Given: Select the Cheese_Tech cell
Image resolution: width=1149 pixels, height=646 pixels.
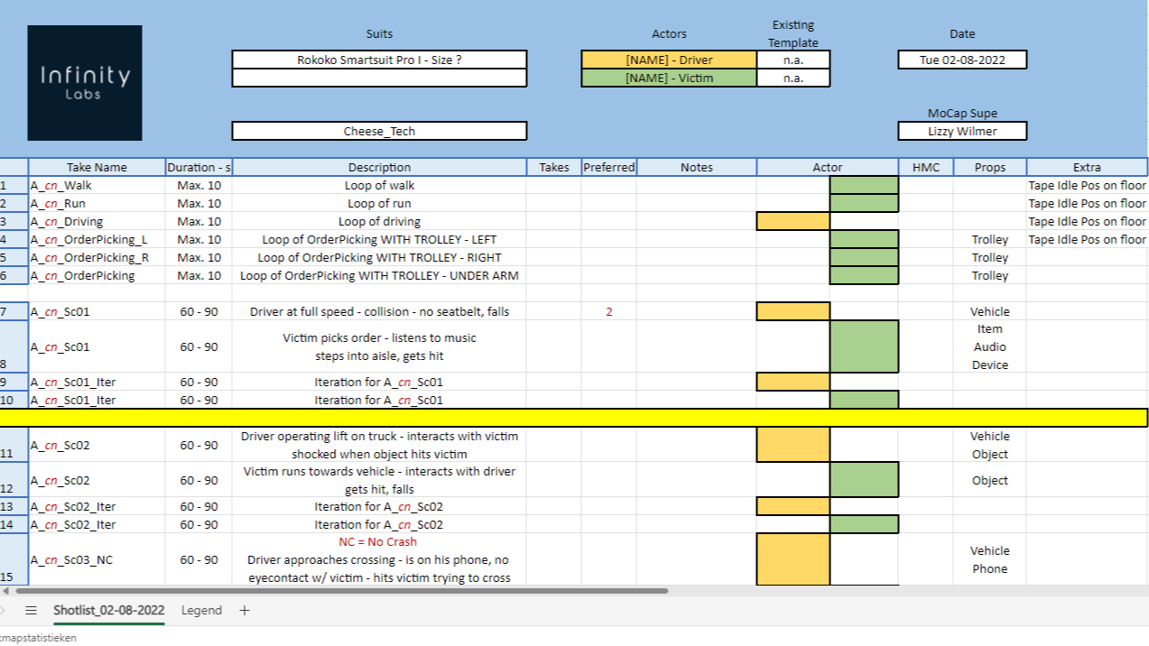Looking at the screenshot, I should (379, 131).
